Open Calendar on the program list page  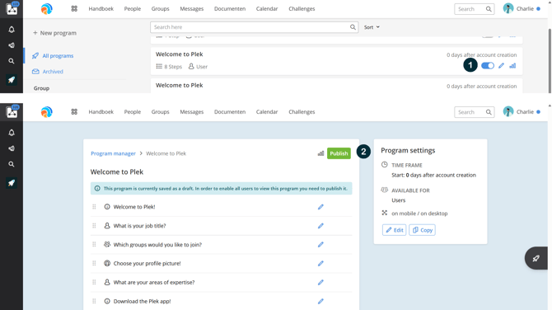[267, 9]
